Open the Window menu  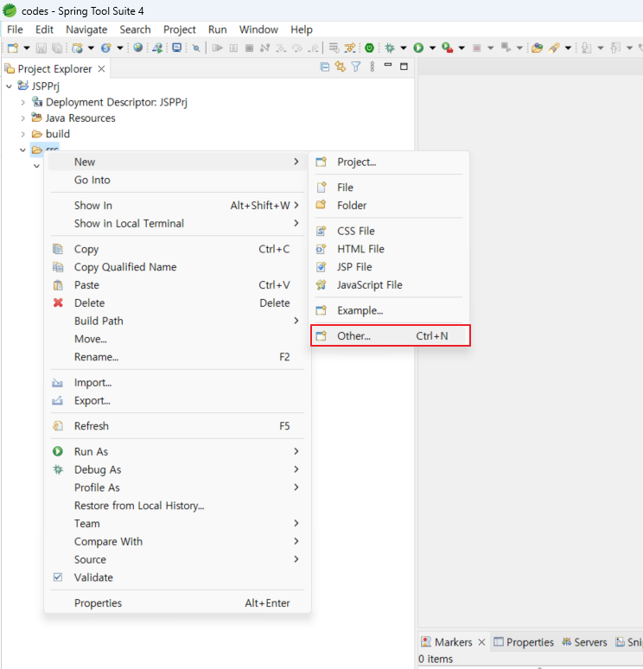point(258,29)
